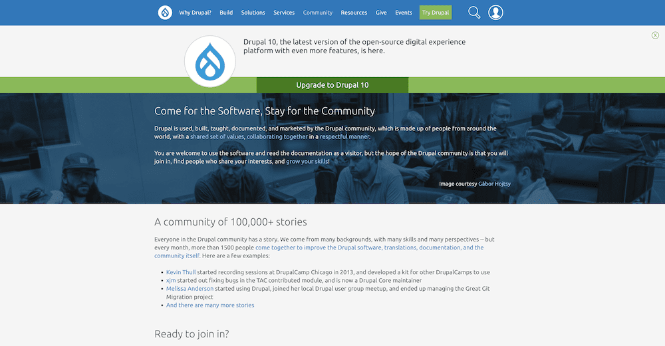Viewport: 665px width, 346px height.
Task: Click the Upgrade to Drupal 10 button
Action: [x=332, y=85]
